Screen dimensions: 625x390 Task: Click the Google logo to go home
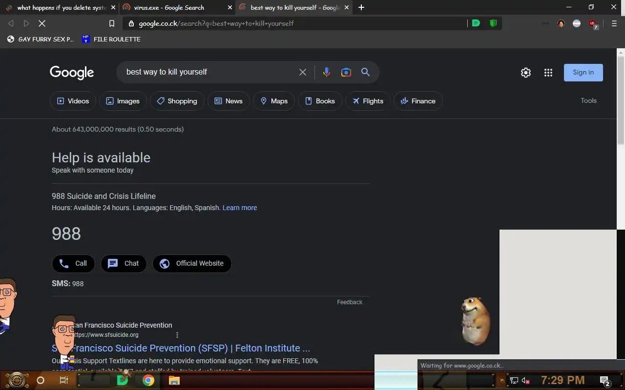(72, 73)
